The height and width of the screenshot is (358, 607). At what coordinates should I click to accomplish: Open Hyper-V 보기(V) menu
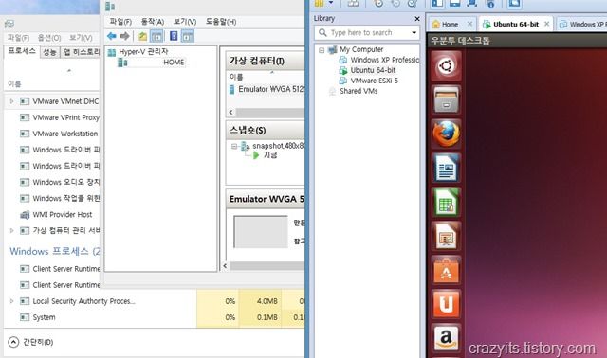pyautogui.click(x=185, y=22)
